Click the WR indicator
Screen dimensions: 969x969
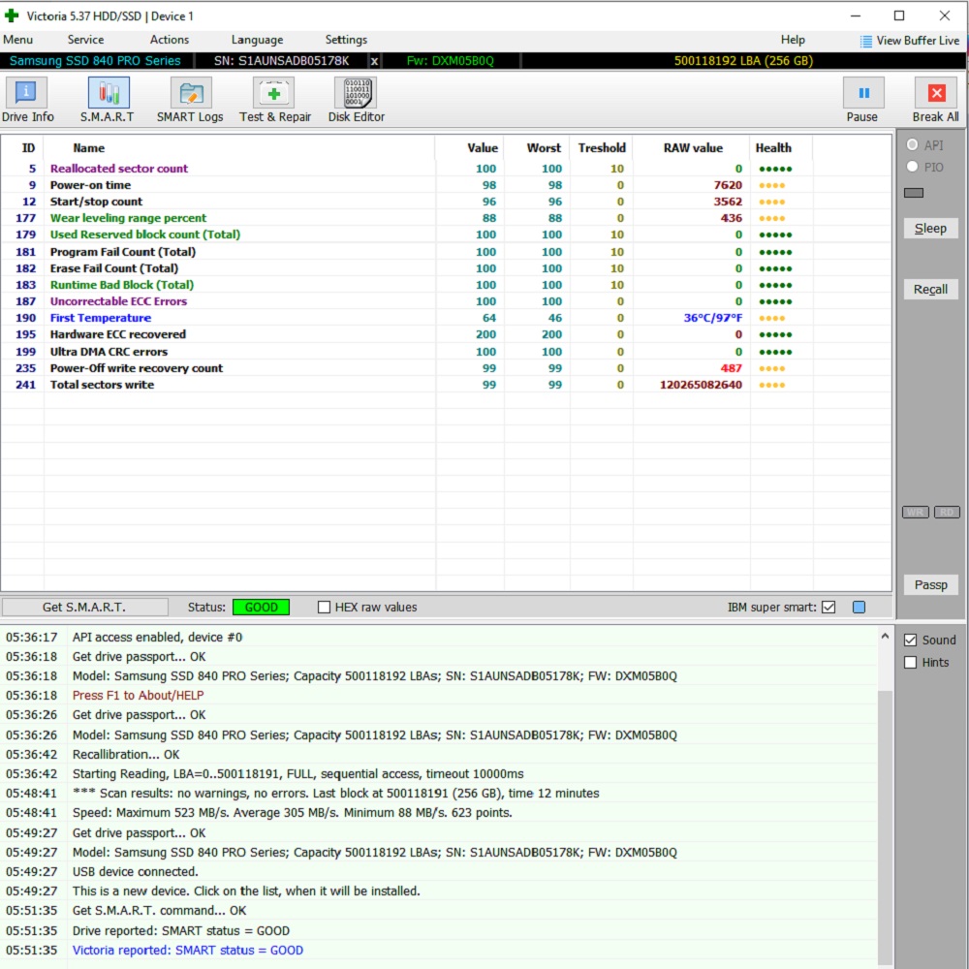click(916, 513)
